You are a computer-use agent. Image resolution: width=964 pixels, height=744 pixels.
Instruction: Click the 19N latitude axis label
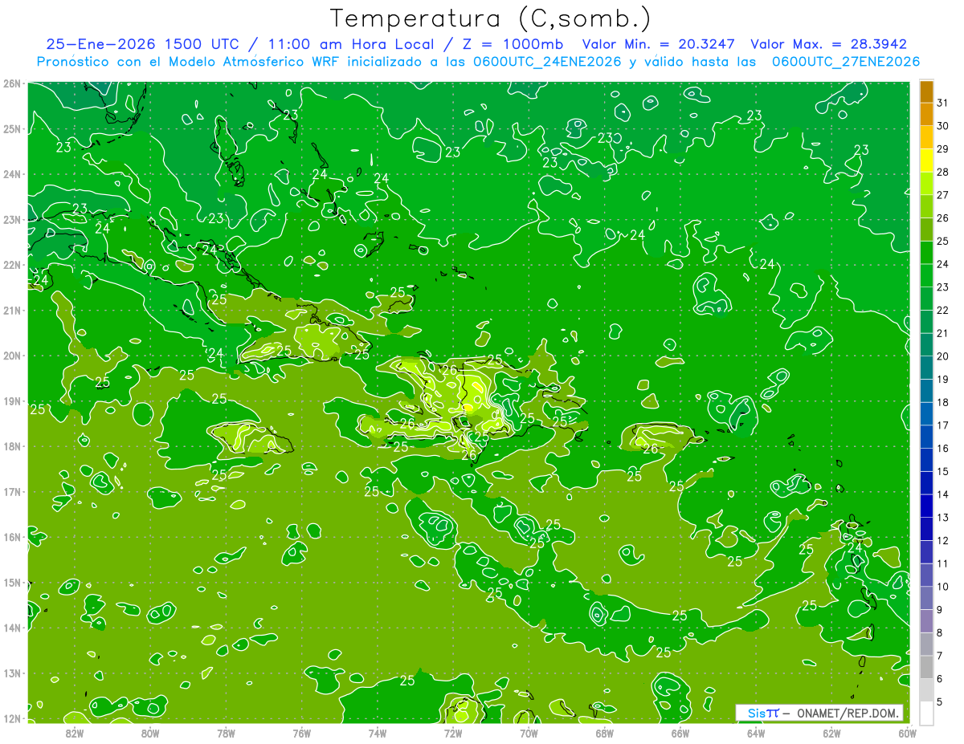pos(11,401)
